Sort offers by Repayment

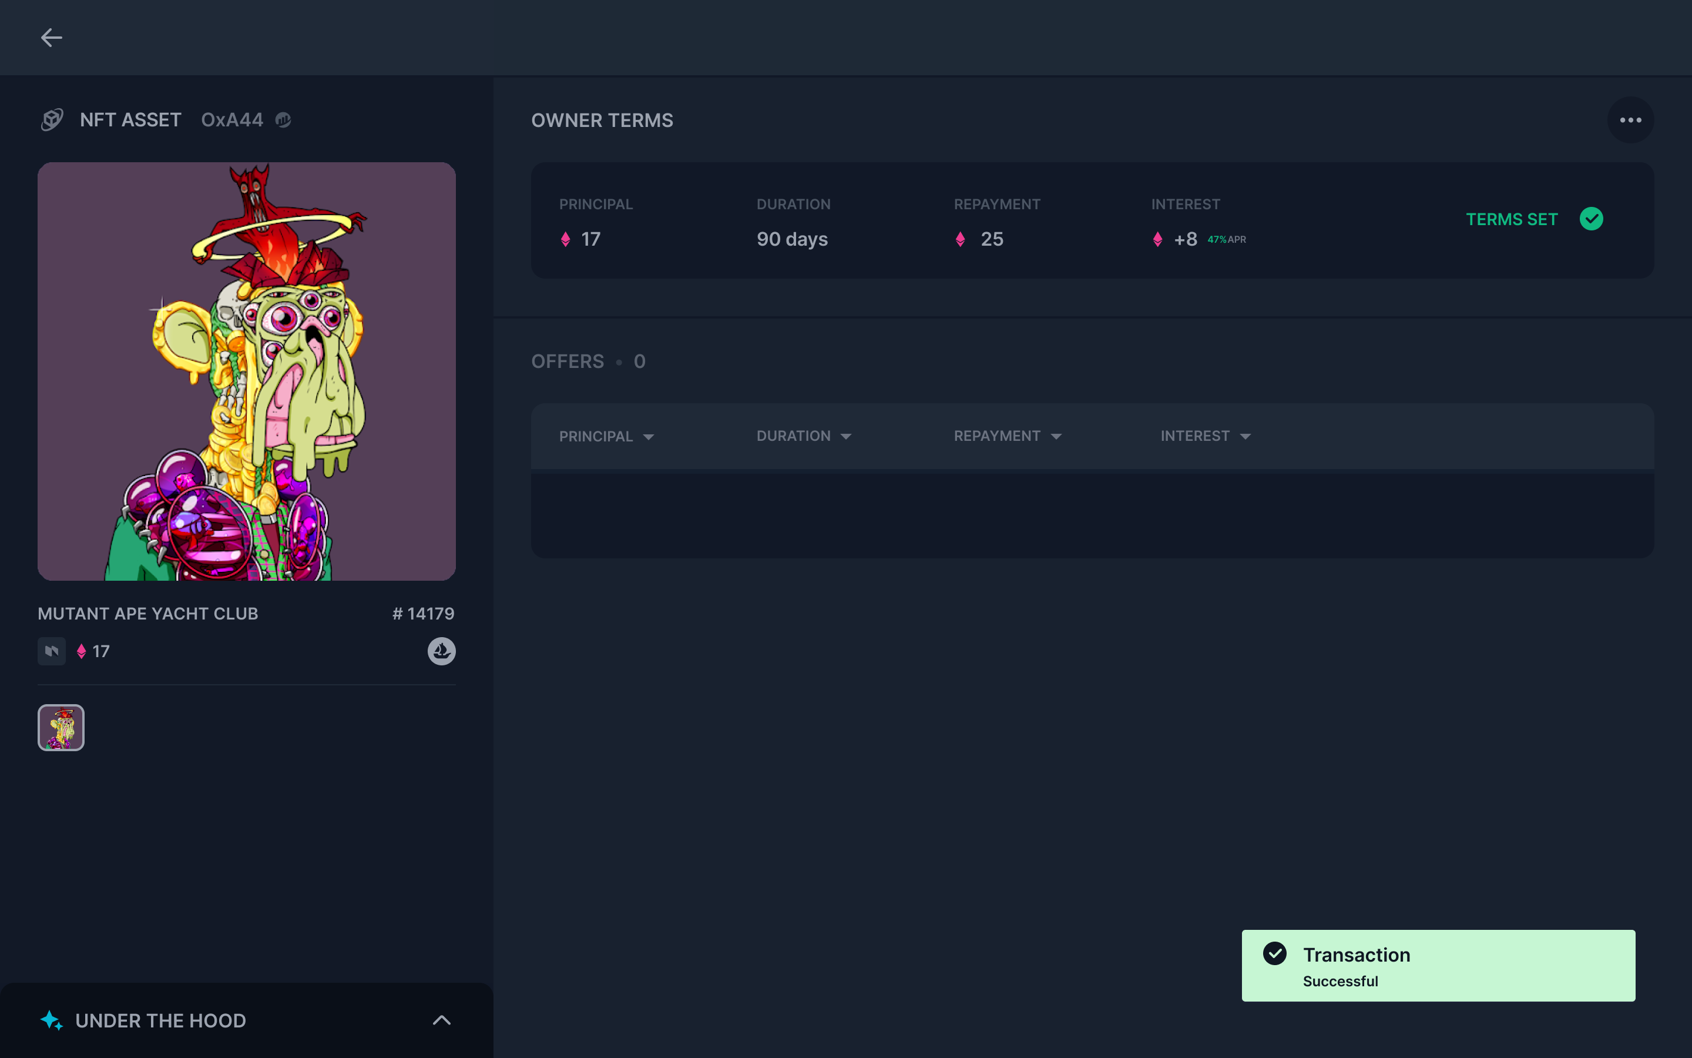pyautogui.click(x=1007, y=436)
